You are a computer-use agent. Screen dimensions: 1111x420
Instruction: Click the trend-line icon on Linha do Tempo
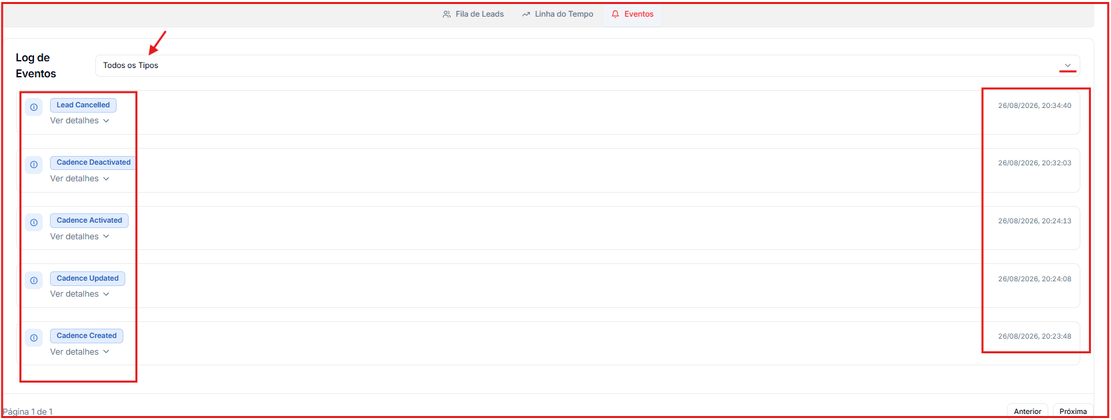[526, 14]
